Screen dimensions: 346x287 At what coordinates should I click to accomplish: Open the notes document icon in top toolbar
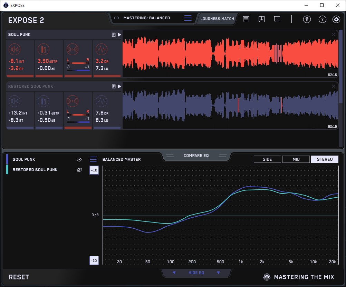pos(246,19)
